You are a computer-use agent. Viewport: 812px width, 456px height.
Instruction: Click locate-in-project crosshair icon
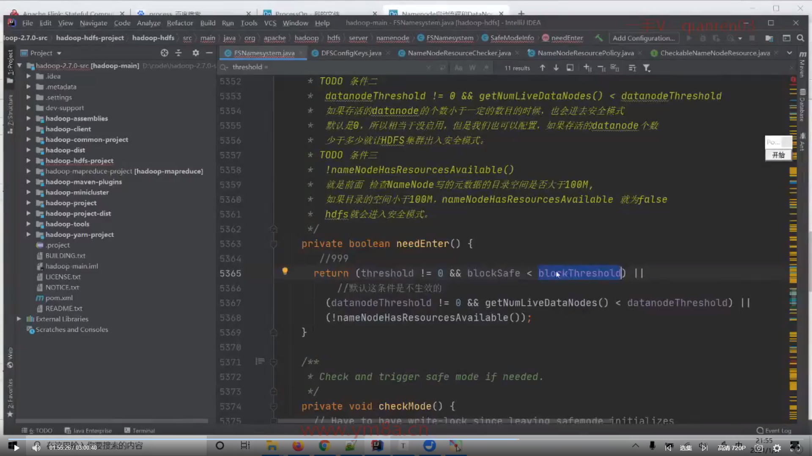pyautogui.click(x=164, y=53)
